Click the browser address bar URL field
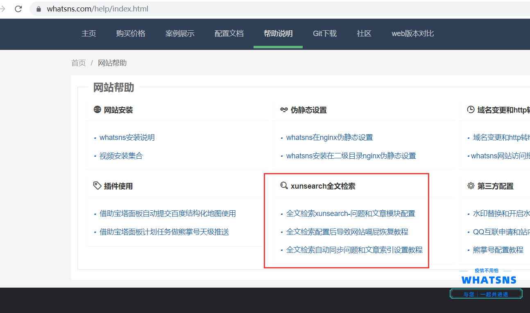 click(246, 9)
